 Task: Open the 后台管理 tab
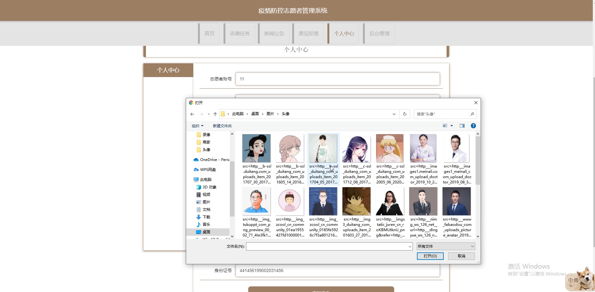click(379, 34)
